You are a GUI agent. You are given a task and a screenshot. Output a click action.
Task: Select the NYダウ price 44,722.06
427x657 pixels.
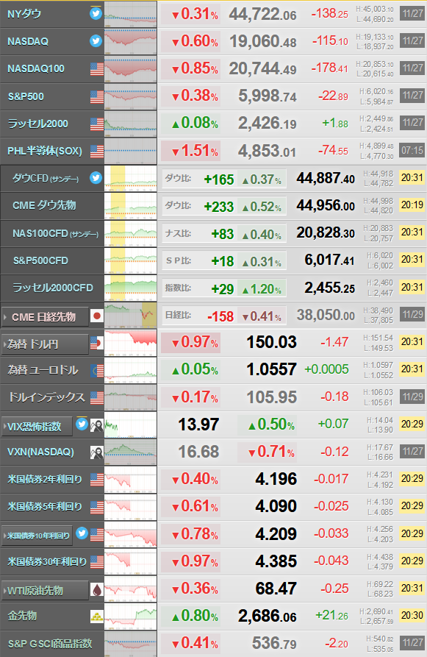(x=262, y=14)
